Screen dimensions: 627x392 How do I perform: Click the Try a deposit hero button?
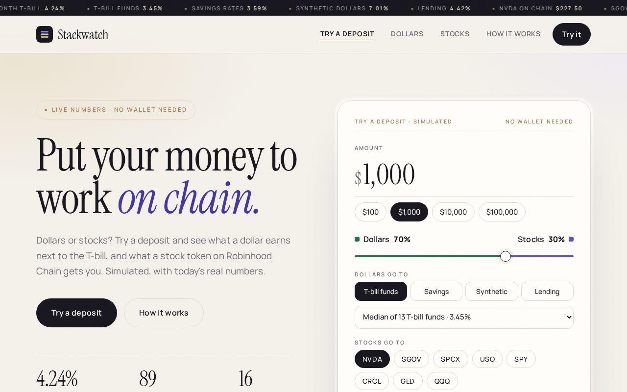(x=76, y=313)
